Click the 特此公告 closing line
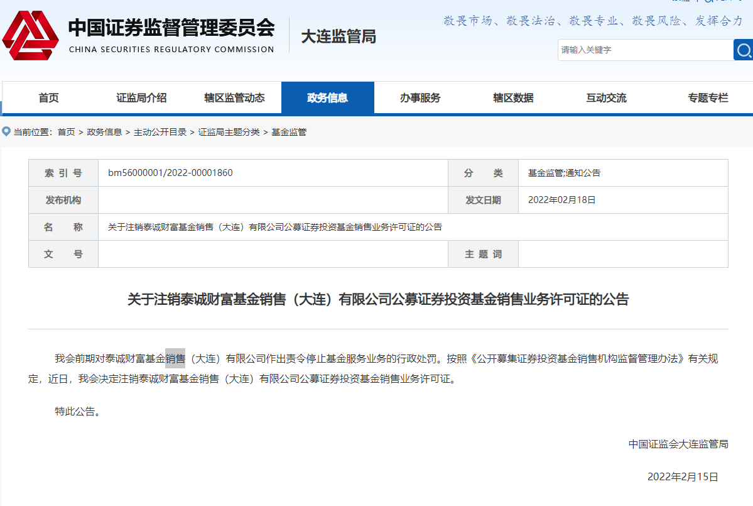753x506 pixels. tap(77, 411)
